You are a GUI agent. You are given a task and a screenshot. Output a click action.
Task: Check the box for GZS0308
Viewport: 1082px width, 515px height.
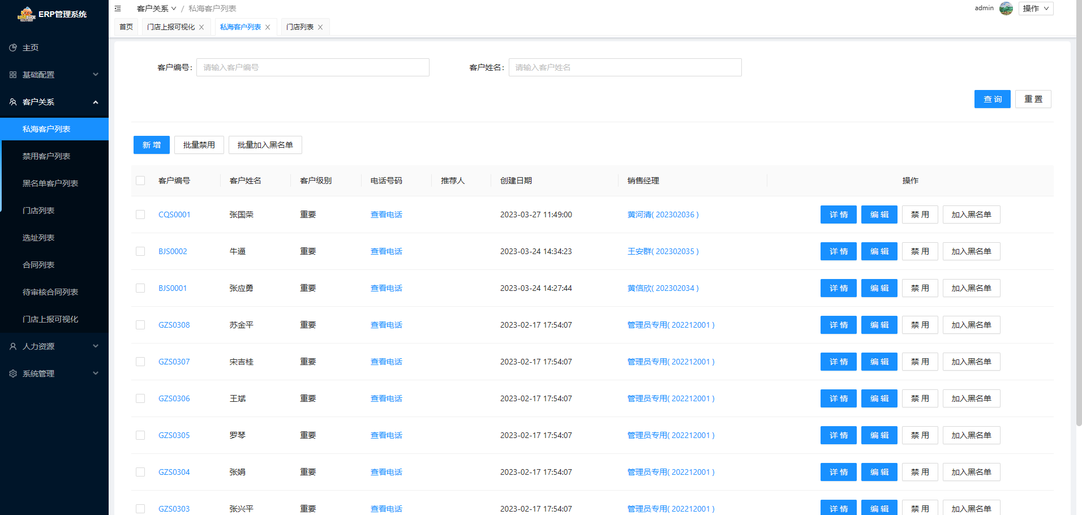pos(140,325)
